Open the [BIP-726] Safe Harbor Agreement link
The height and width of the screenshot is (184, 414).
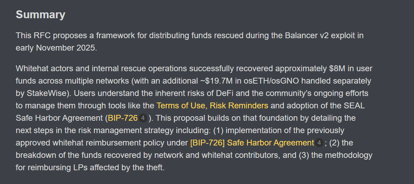(252, 143)
